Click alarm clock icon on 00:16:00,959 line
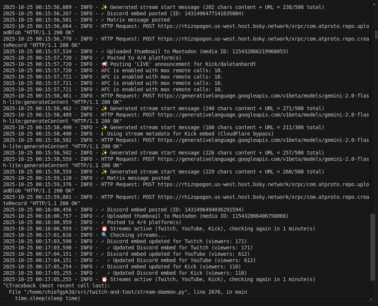Screen dimensions: 378x306 [x=104, y=229]
